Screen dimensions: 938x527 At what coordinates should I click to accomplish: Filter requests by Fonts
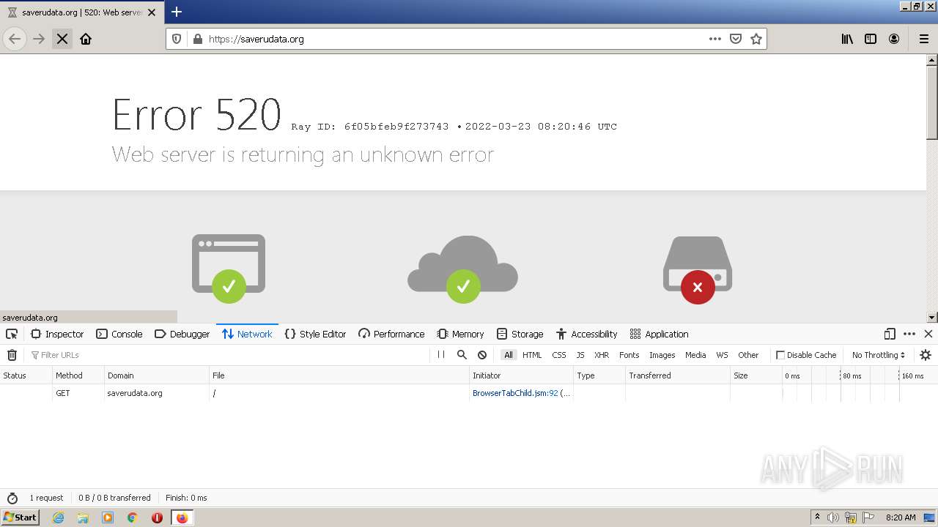point(629,355)
